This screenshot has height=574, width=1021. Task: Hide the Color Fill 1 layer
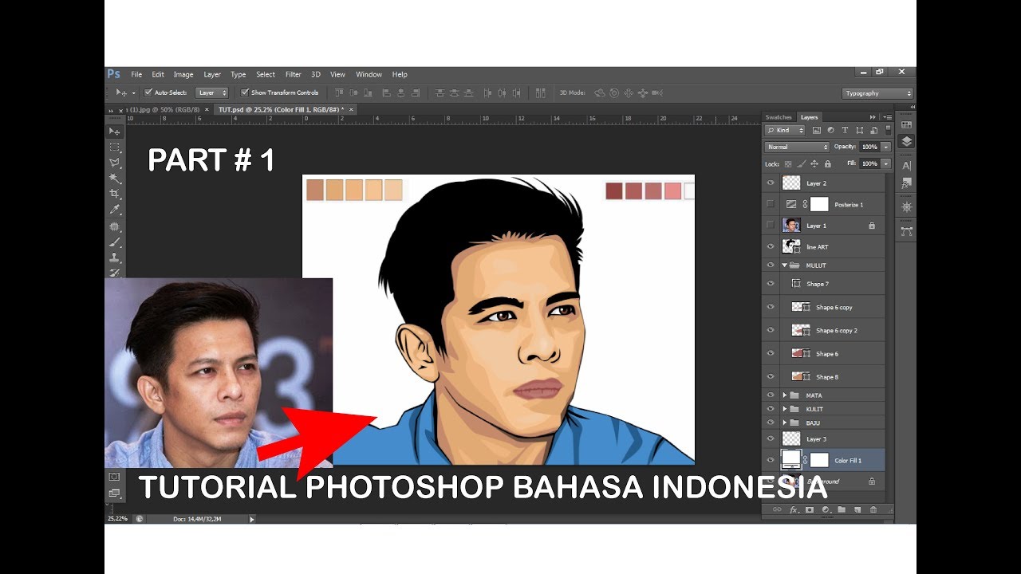click(771, 459)
